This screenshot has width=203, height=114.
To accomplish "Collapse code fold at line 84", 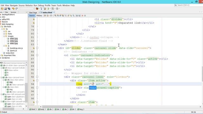I will coord(37,48).
